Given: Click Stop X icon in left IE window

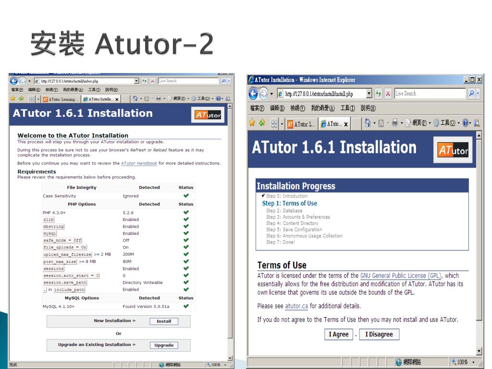Looking at the screenshot, I should coord(152,81).
